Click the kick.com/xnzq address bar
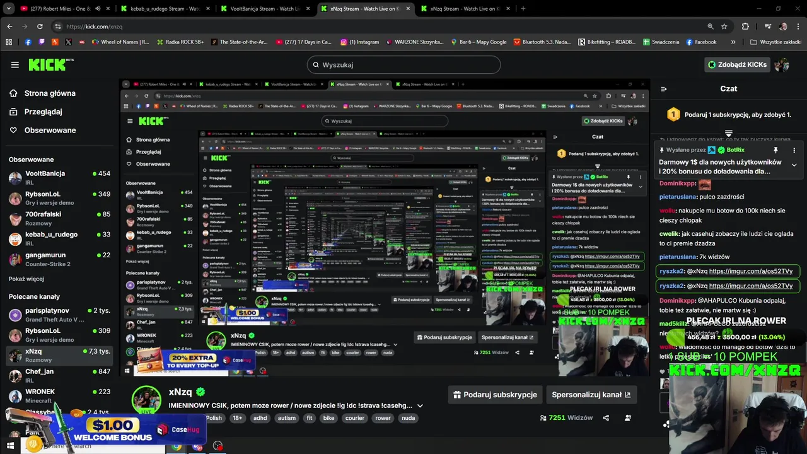807x454 pixels. pos(378,26)
